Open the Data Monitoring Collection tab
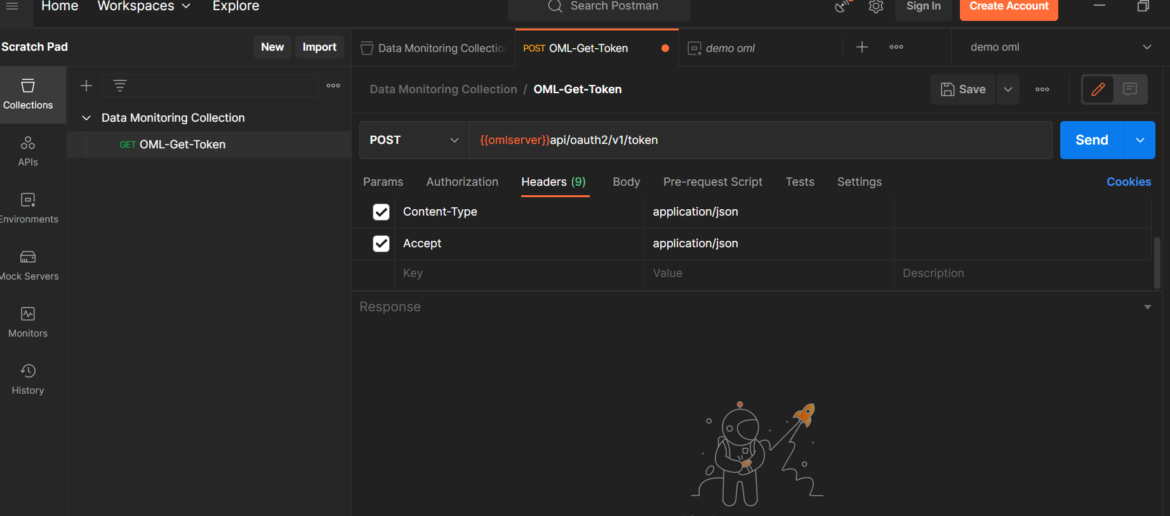1170x516 pixels. [x=434, y=48]
